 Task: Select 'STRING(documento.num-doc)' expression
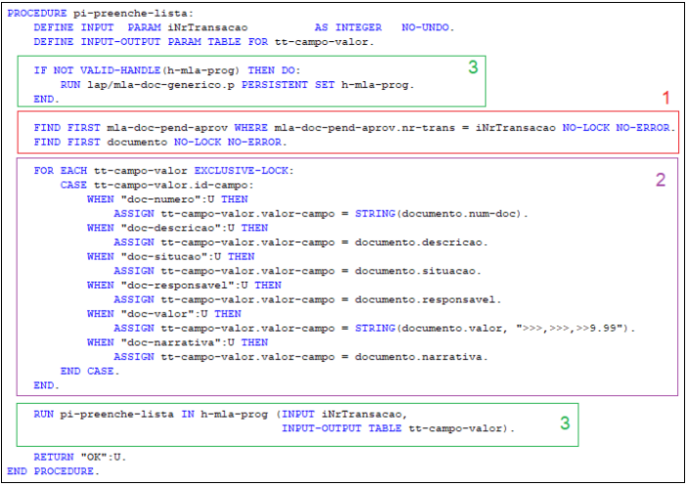tap(439, 214)
